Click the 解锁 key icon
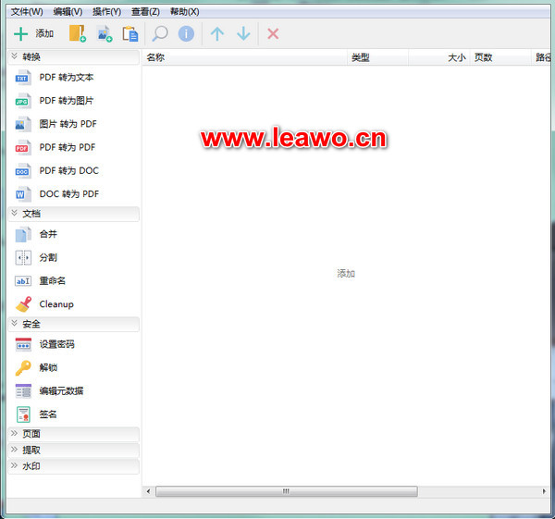 point(23,368)
